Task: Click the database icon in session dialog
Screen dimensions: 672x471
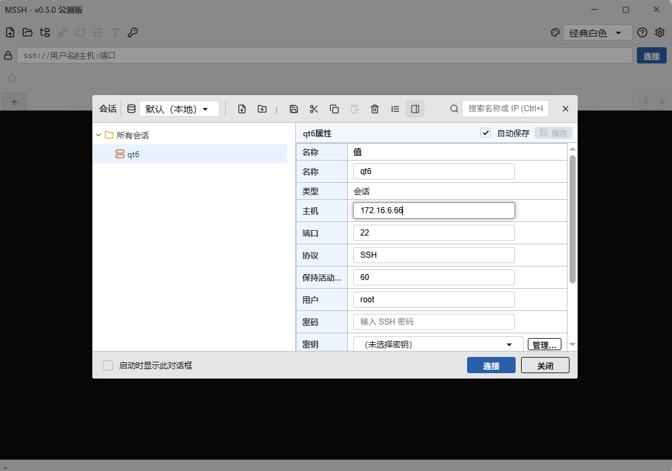Action: click(131, 109)
